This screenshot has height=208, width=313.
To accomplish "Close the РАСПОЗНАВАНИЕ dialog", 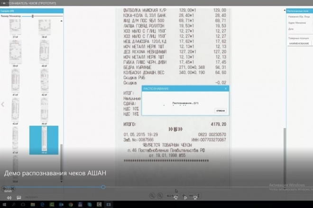I will 226,88.
